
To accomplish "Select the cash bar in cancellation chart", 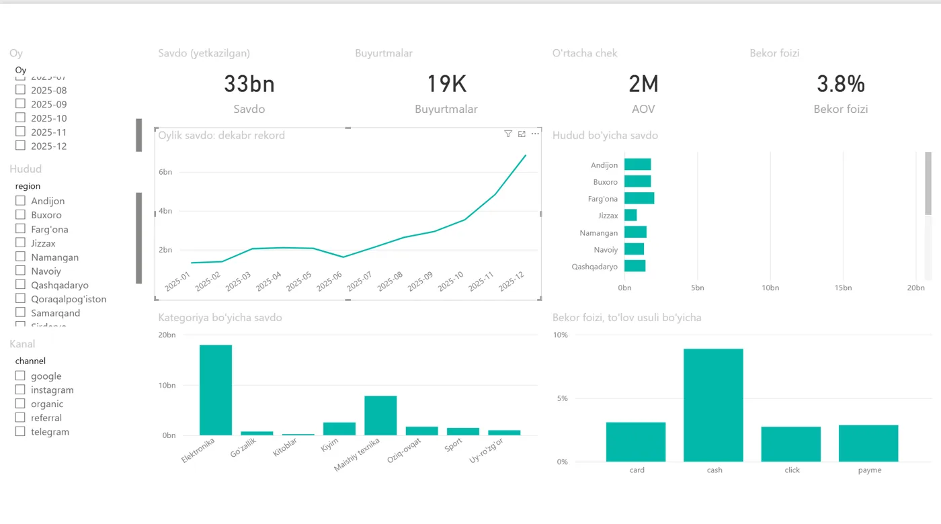I will pos(713,405).
